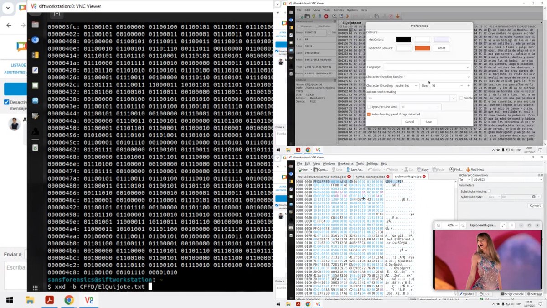Enable Bytes Per Line Limit checkbox
This screenshot has height=308, width=547.
(x=369, y=107)
